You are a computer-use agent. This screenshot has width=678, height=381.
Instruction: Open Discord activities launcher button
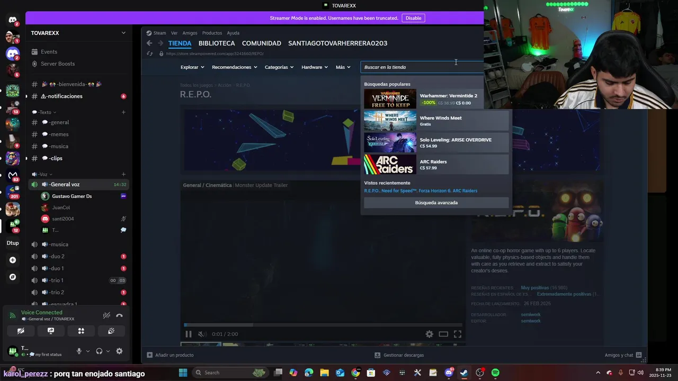pyautogui.click(x=81, y=331)
